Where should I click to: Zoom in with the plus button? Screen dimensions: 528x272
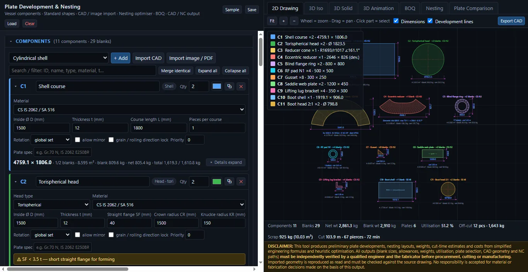click(283, 21)
